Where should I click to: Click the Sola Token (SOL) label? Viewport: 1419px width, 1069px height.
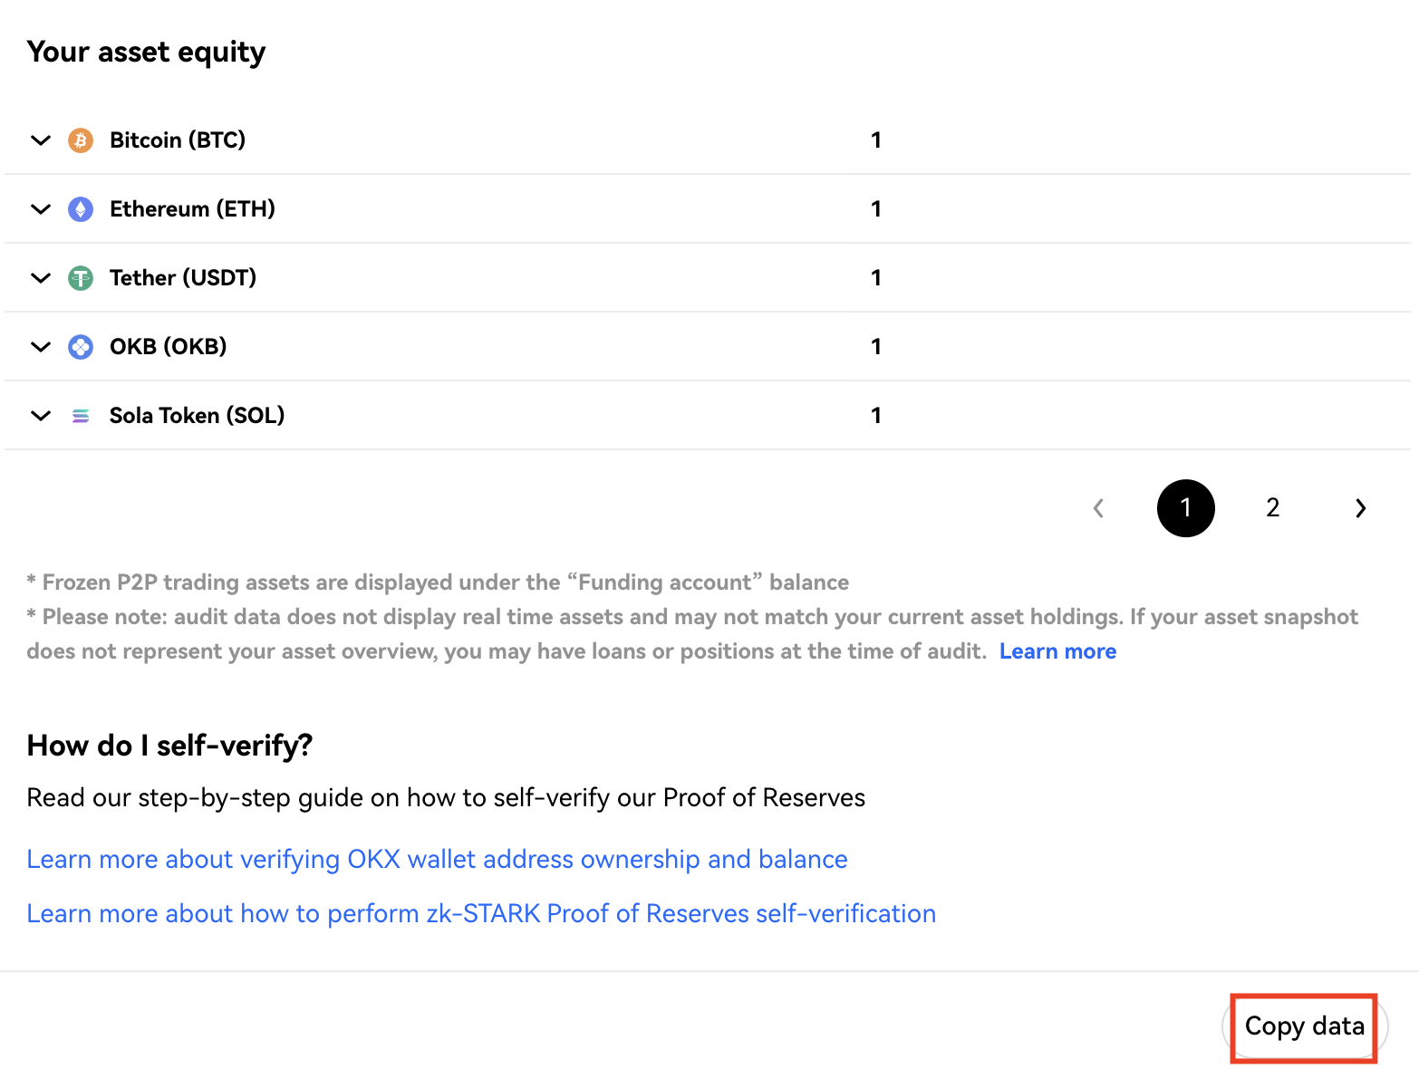pos(197,416)
